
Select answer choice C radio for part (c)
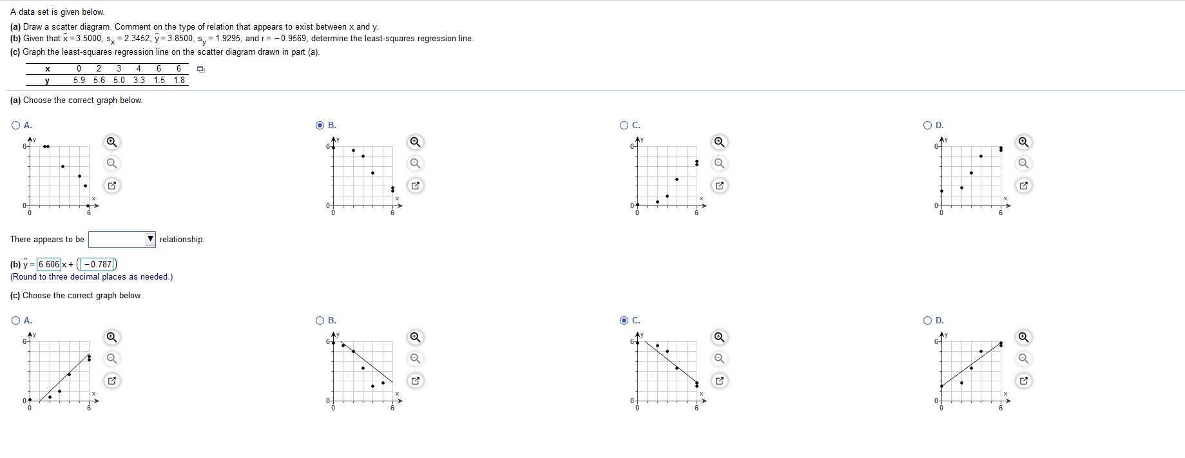tap(623, 320)
